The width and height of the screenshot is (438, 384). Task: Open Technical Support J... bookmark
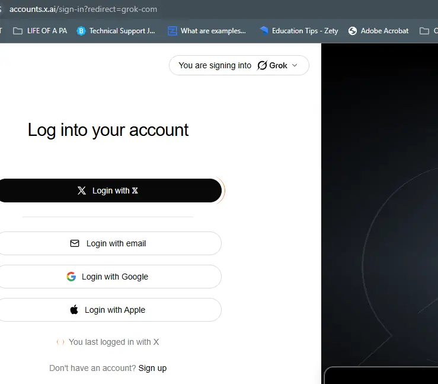116,31
